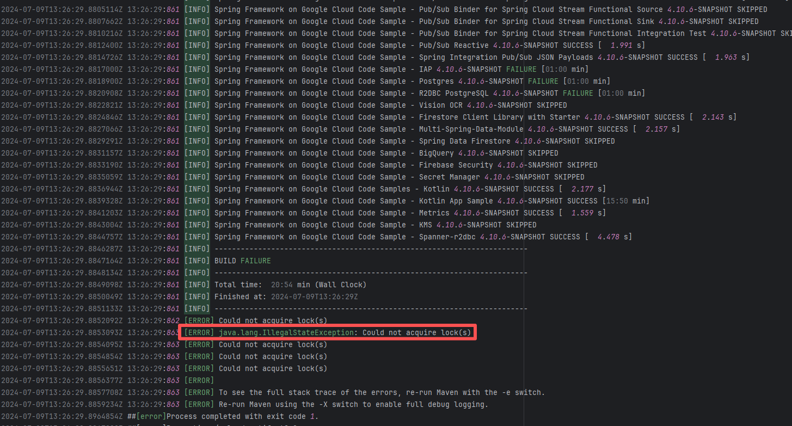Select the Firestore Client Library with Starter line

point(475,117)
